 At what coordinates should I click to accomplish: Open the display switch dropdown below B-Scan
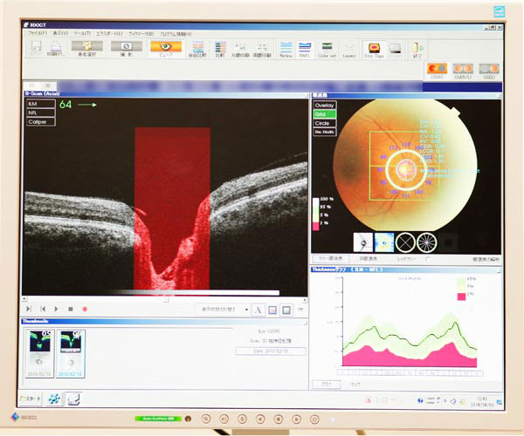[222, 310]
